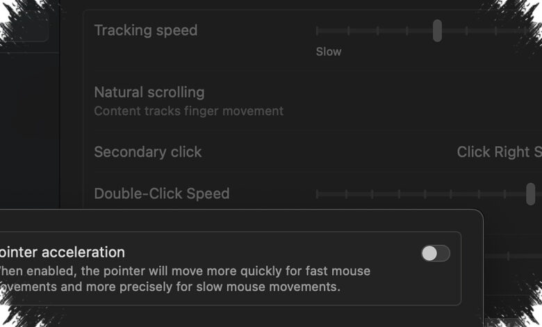Viewport: 542px width, 327px height.
Task: Set Tracking speed to the slowest tick
Action: (x=318, y=31)
